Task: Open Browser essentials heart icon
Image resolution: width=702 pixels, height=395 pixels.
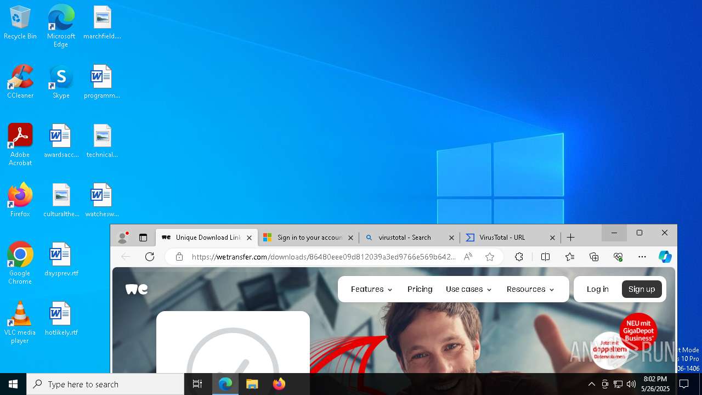Action: click(618, 257)
